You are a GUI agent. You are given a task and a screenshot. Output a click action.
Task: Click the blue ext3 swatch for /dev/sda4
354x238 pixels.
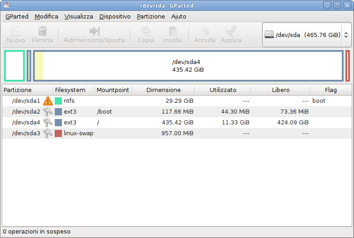pos(58,122)
